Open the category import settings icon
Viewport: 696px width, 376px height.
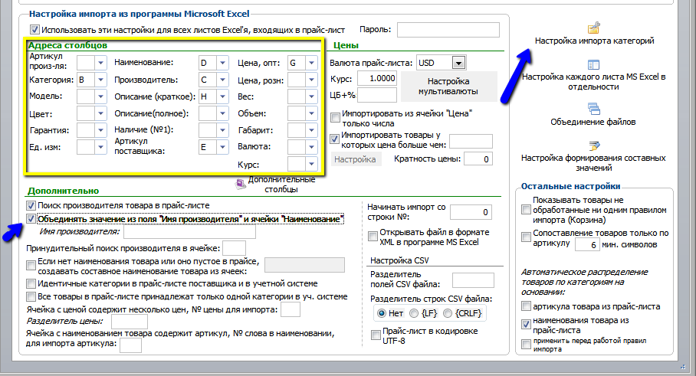pyautogui.click(x=593, y=28)
